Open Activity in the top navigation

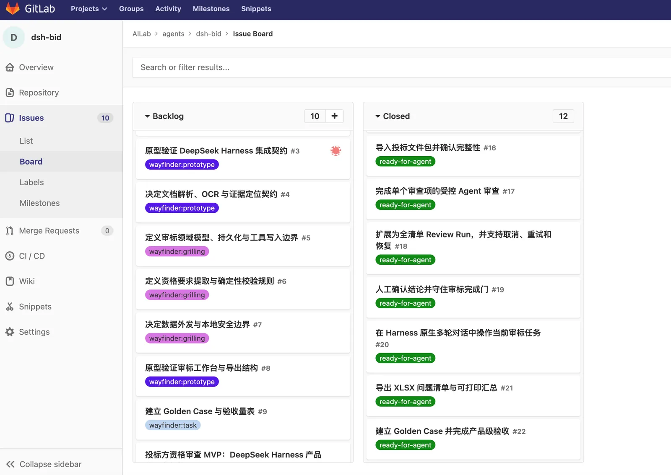(168, 9)
